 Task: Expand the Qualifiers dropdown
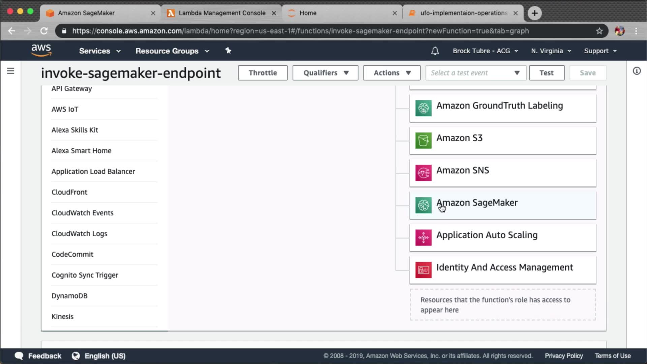tap(325, 73)
